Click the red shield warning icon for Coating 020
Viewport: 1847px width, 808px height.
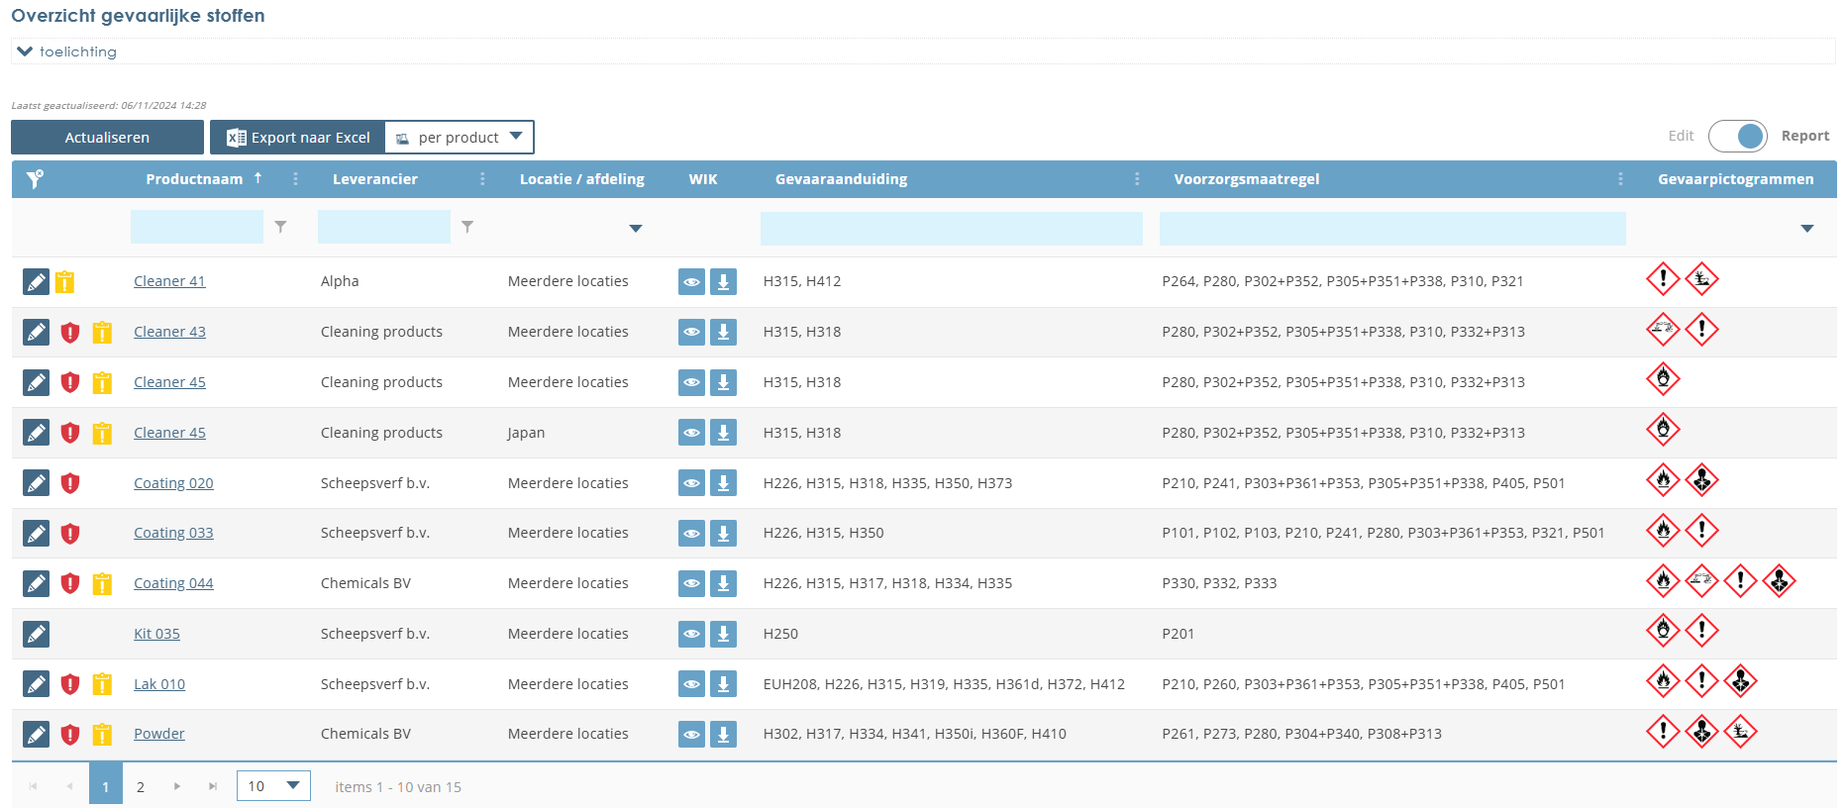[x=69, y=483]
